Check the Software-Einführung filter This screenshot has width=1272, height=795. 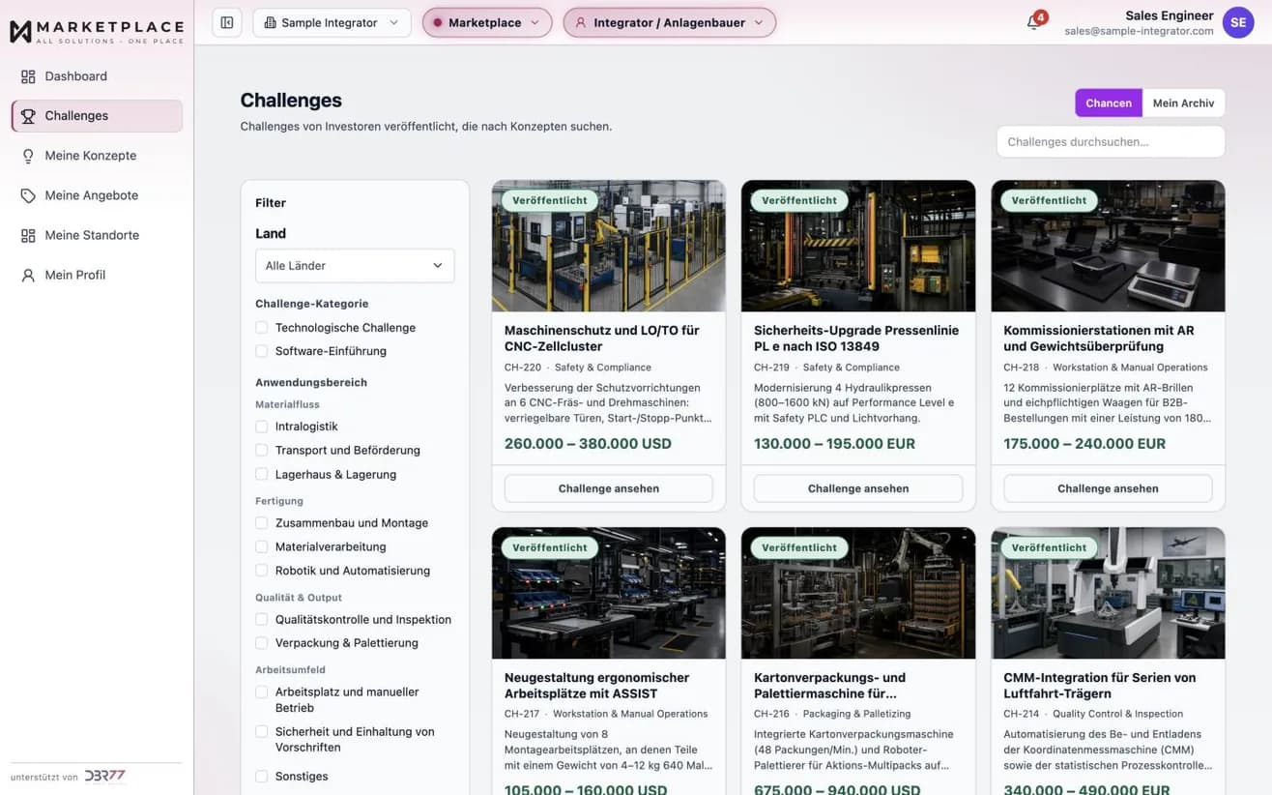coord(261,351)
